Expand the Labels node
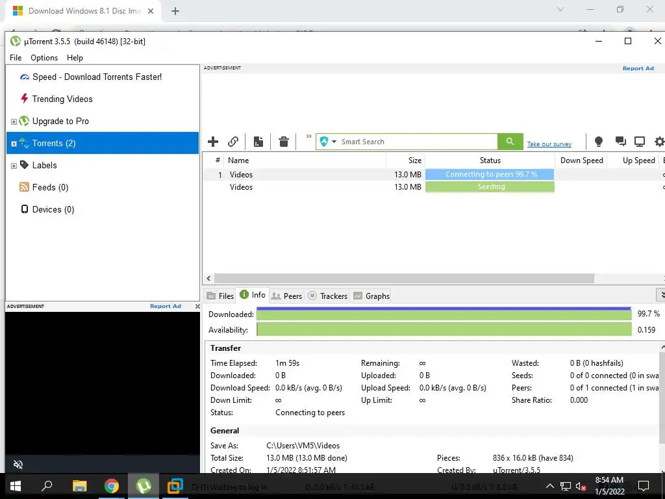665x499 pixels. coord(14,166)
